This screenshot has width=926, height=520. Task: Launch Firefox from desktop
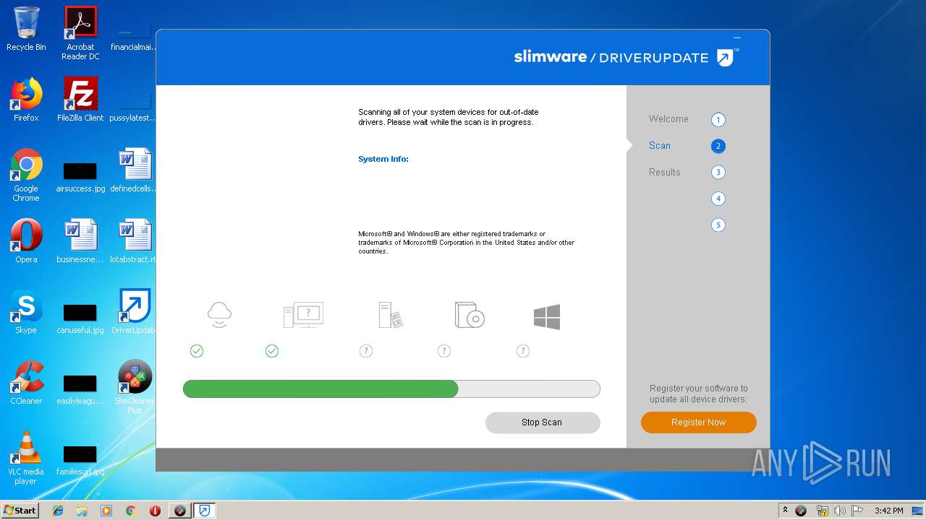click(x=26, y=100)
